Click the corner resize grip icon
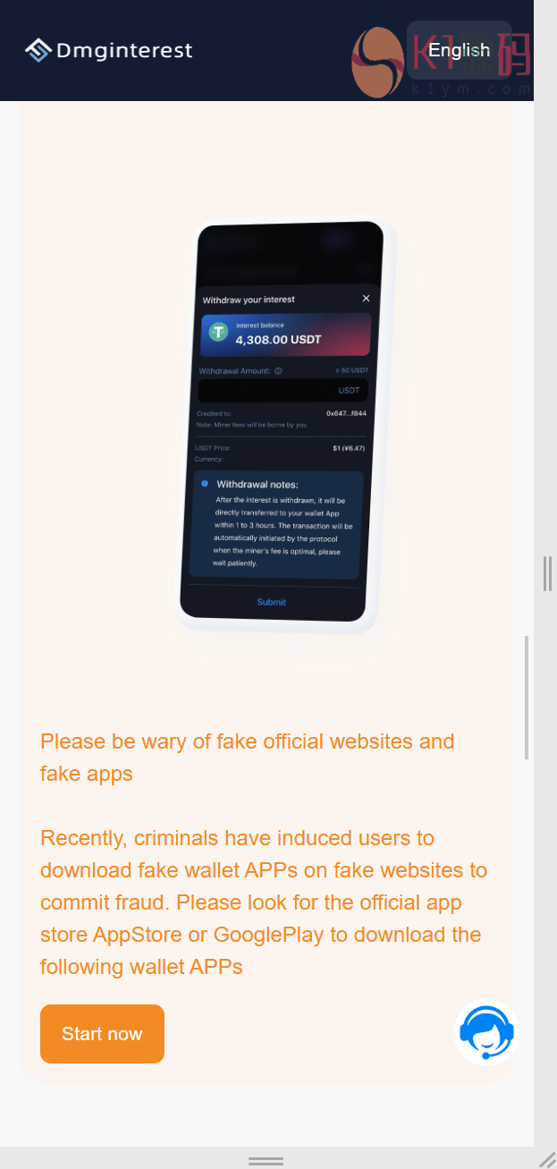Screen dimensions: 557x1169 coord(547,1159)
